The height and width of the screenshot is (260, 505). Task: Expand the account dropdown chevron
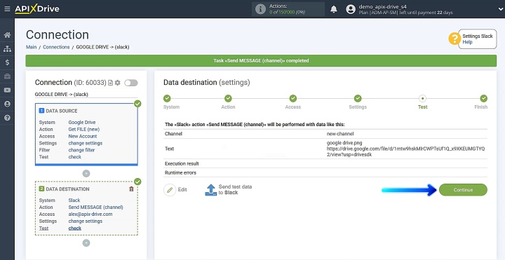pos(500,9)
